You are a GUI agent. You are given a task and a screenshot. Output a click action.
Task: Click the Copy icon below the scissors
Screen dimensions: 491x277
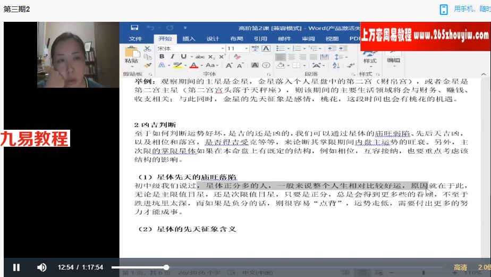click(148, 57)
